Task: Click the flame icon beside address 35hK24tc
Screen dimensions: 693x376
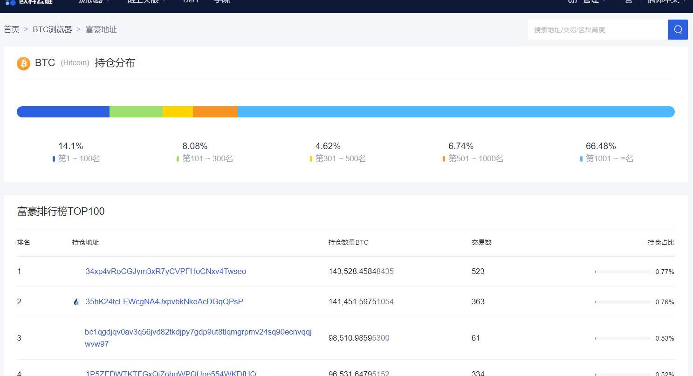Action: pyautogui.click(x=76, y=302)
